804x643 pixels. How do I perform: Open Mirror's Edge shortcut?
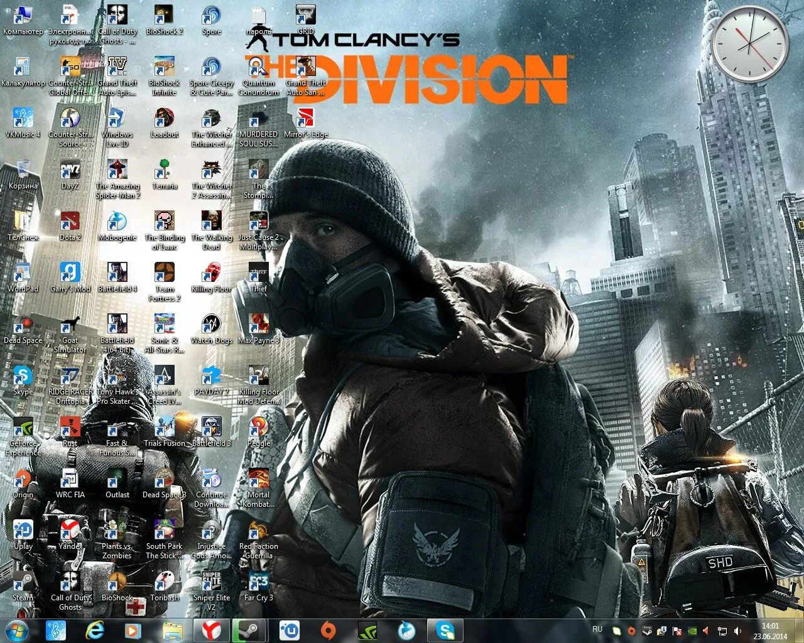[x=306, y=123]
